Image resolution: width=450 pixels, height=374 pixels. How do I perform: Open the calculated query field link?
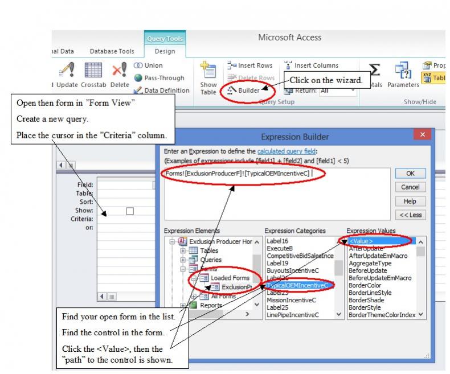287,151
